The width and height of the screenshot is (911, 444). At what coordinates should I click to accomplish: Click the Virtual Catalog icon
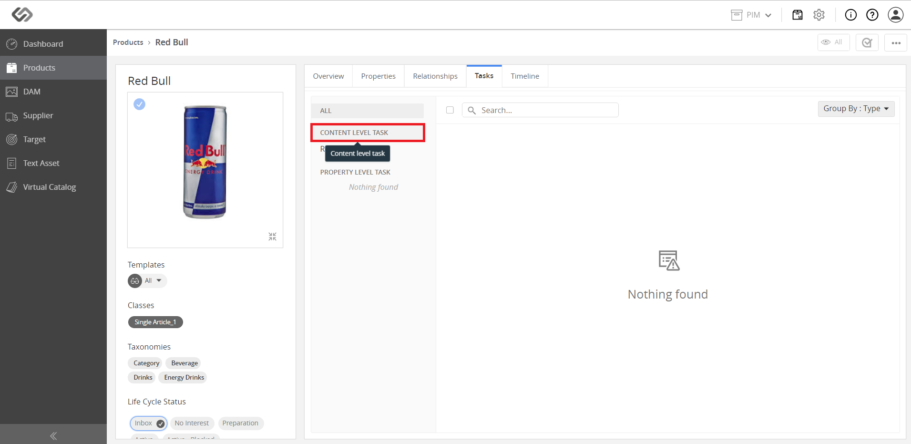[12, 187]
